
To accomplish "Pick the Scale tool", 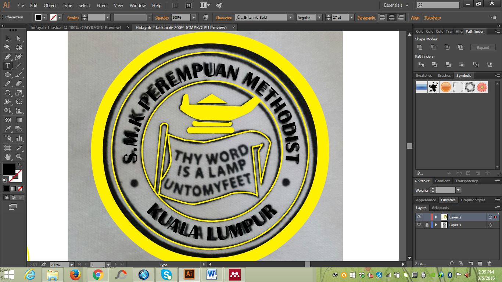I will (19, 93).
